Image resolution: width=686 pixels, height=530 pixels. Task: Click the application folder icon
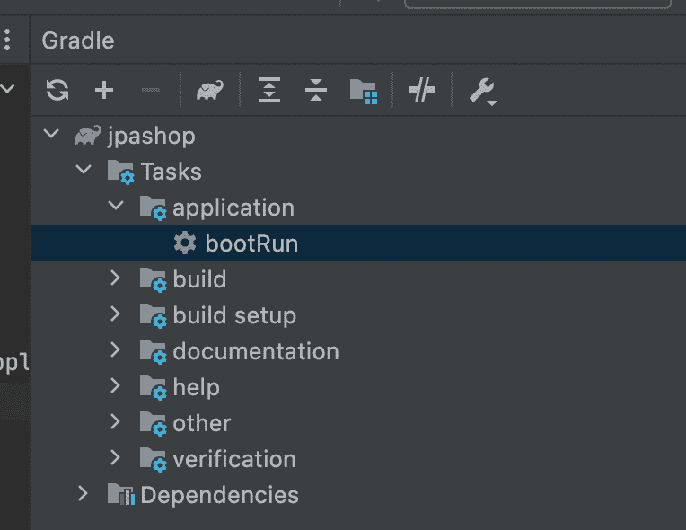154,208
